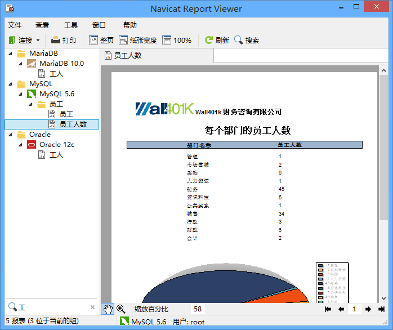Edit the current page number field
This screenshot has width=393, height=330.
point(354,309)
